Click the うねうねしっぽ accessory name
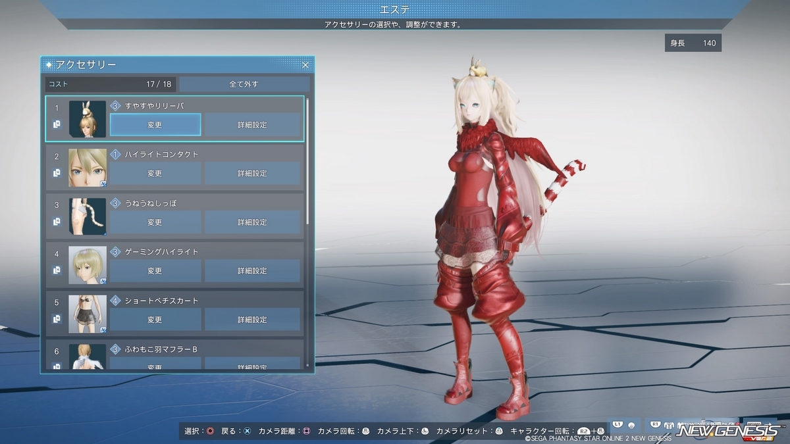Screen dimensions: 790x444 click(x=151, y=203)
